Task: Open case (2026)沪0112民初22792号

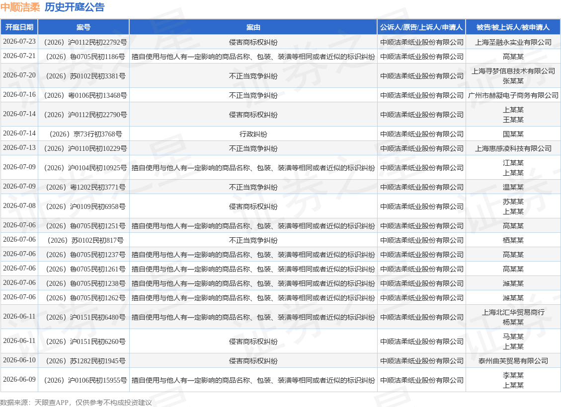Action: (x=85, y=42)
